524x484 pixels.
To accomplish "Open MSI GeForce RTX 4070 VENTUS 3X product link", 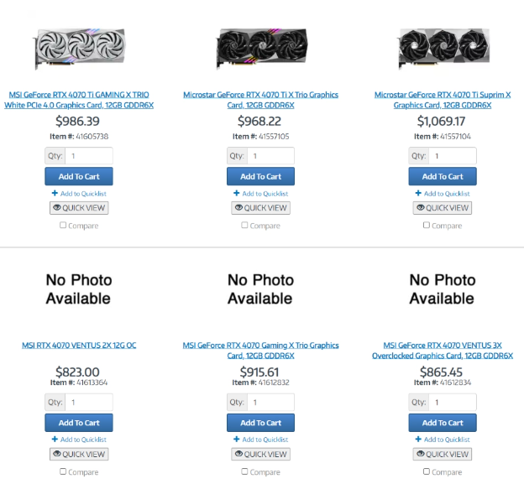I will [x=442, y=351].
